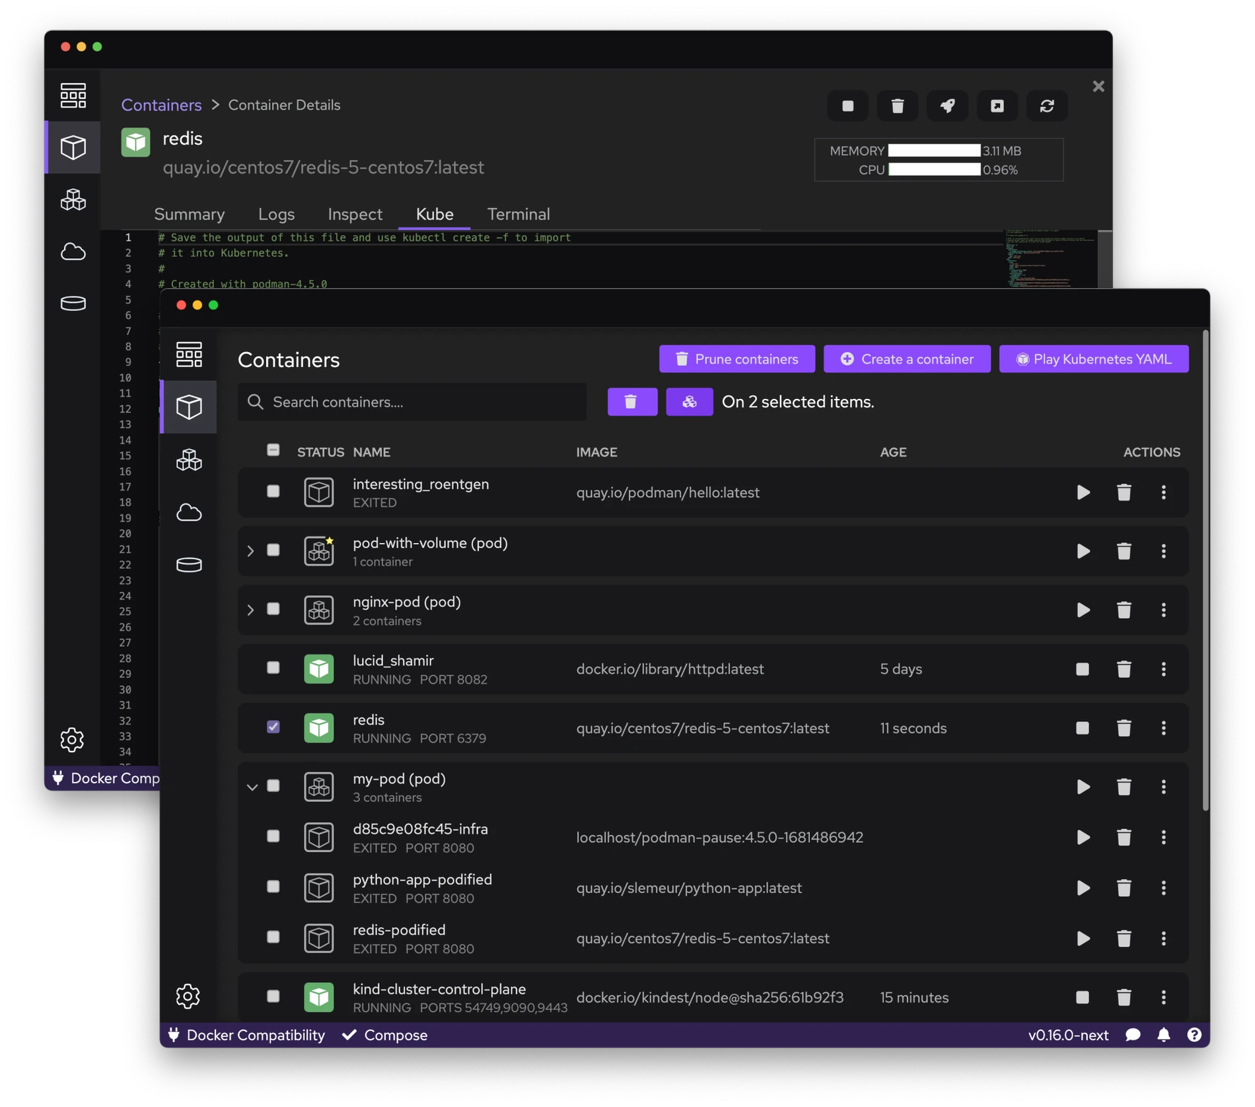Viewport: 1255px width, 1107px height.
Task: Check the nginx-pod checkbox
Action: [x=273, y=609]
